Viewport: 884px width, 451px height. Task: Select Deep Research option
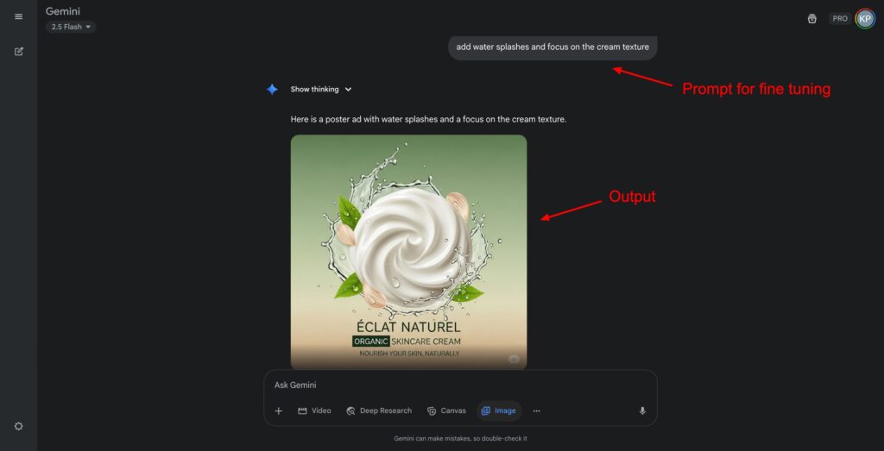point(380,411)
